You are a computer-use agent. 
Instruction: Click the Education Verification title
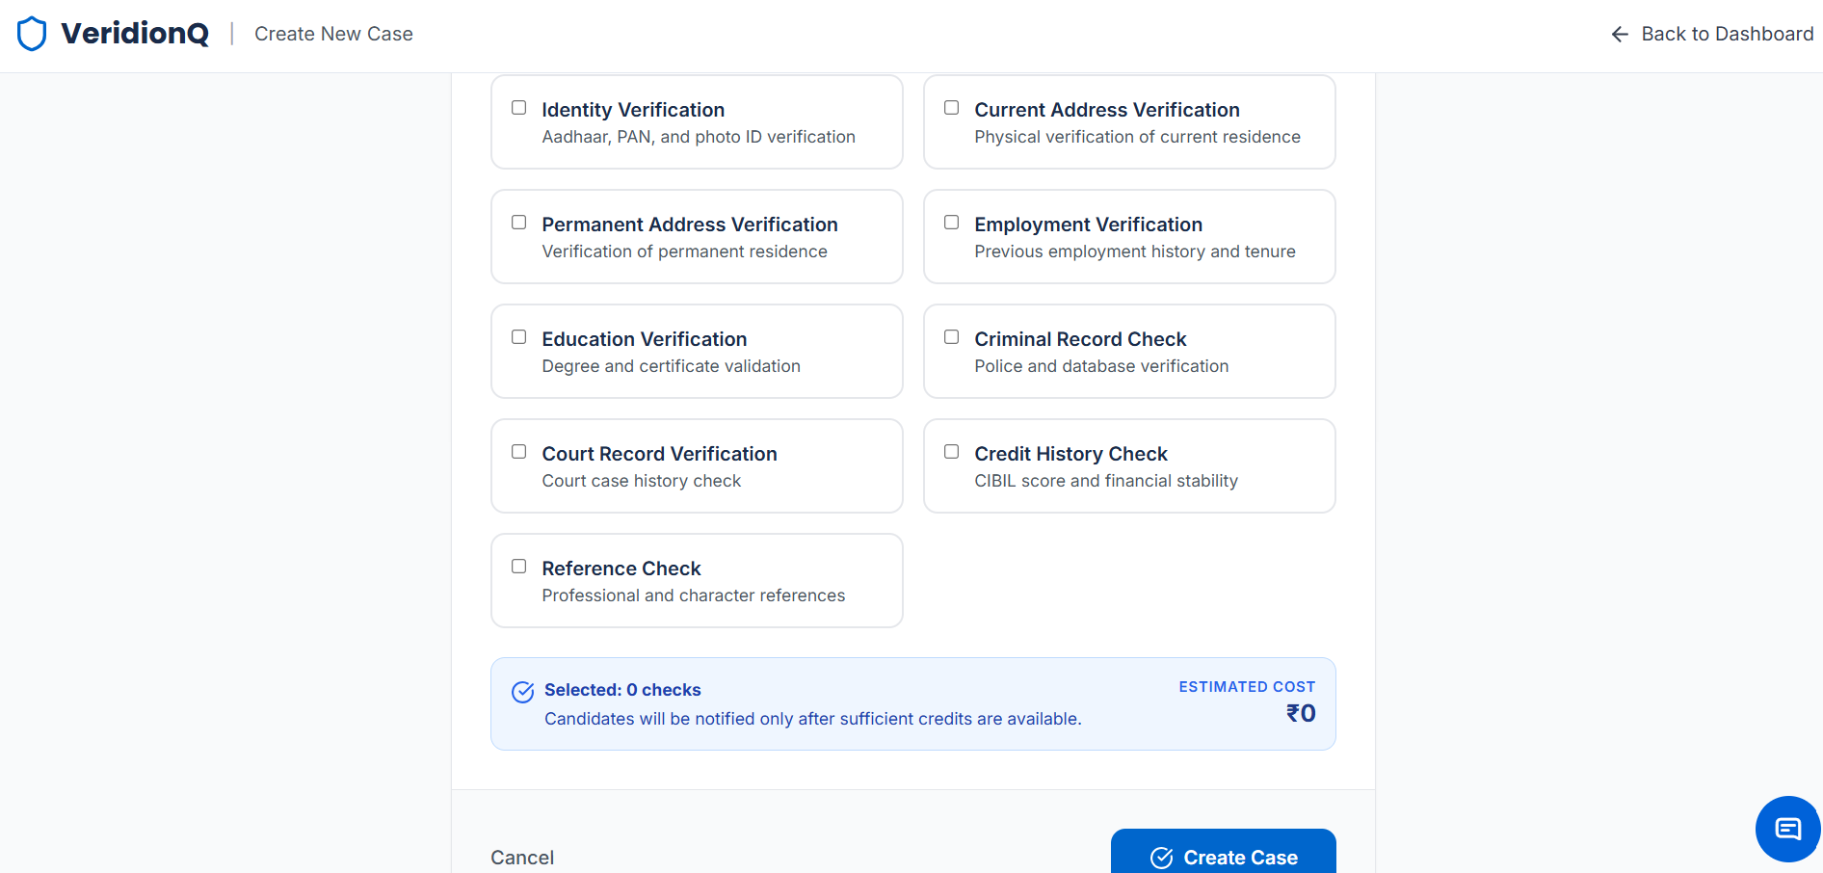[645, 339]
